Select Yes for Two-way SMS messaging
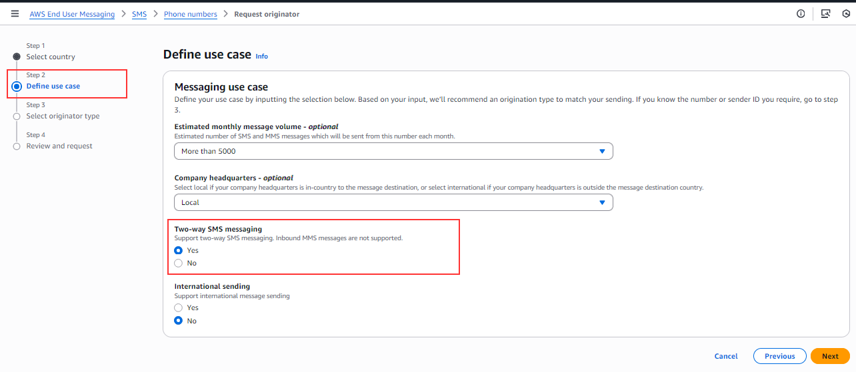The width and height of the screenshot is (856, 372). point(178,251)
